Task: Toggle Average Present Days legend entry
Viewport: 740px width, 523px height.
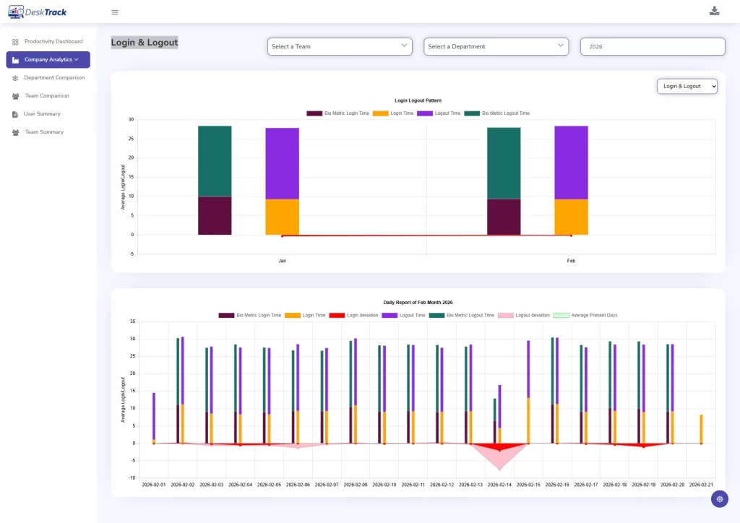Action: (585, 315)
